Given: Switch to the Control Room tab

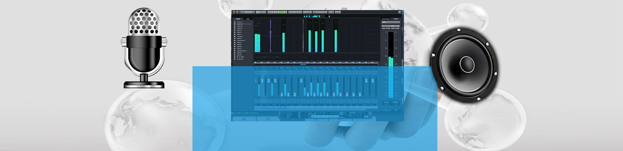Looking at the screenshot, I should [386, 19].
